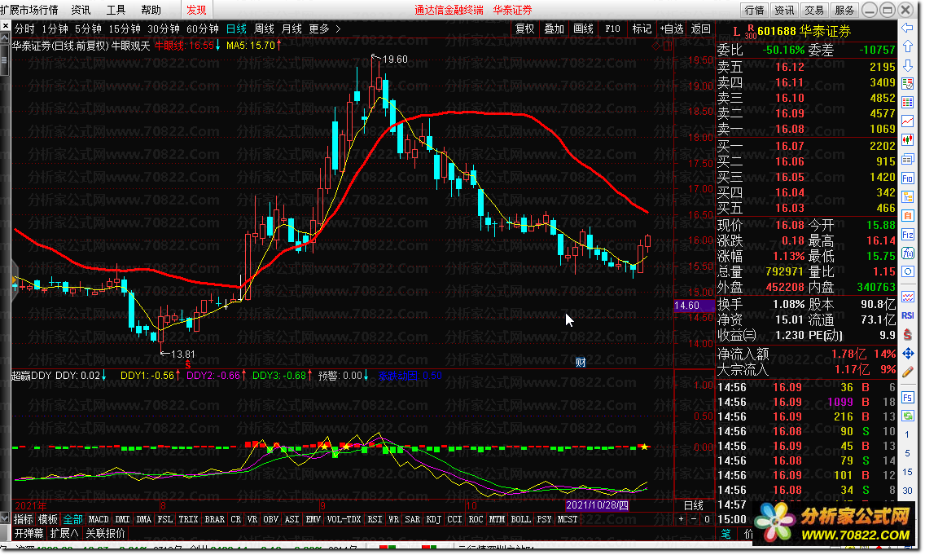This screenshot has height=555, width=925.
Task: Switch to 分时 intraday chart period
Action: [24, 29]
